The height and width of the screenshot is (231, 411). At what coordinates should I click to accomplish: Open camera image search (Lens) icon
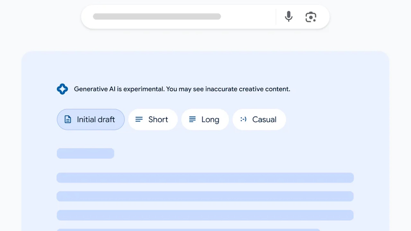[x=310, y=17]
